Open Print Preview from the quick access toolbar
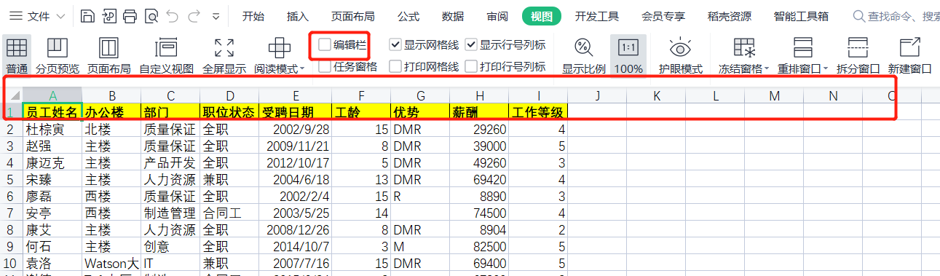This screenshot has width=940, height=276. (151, 15)
